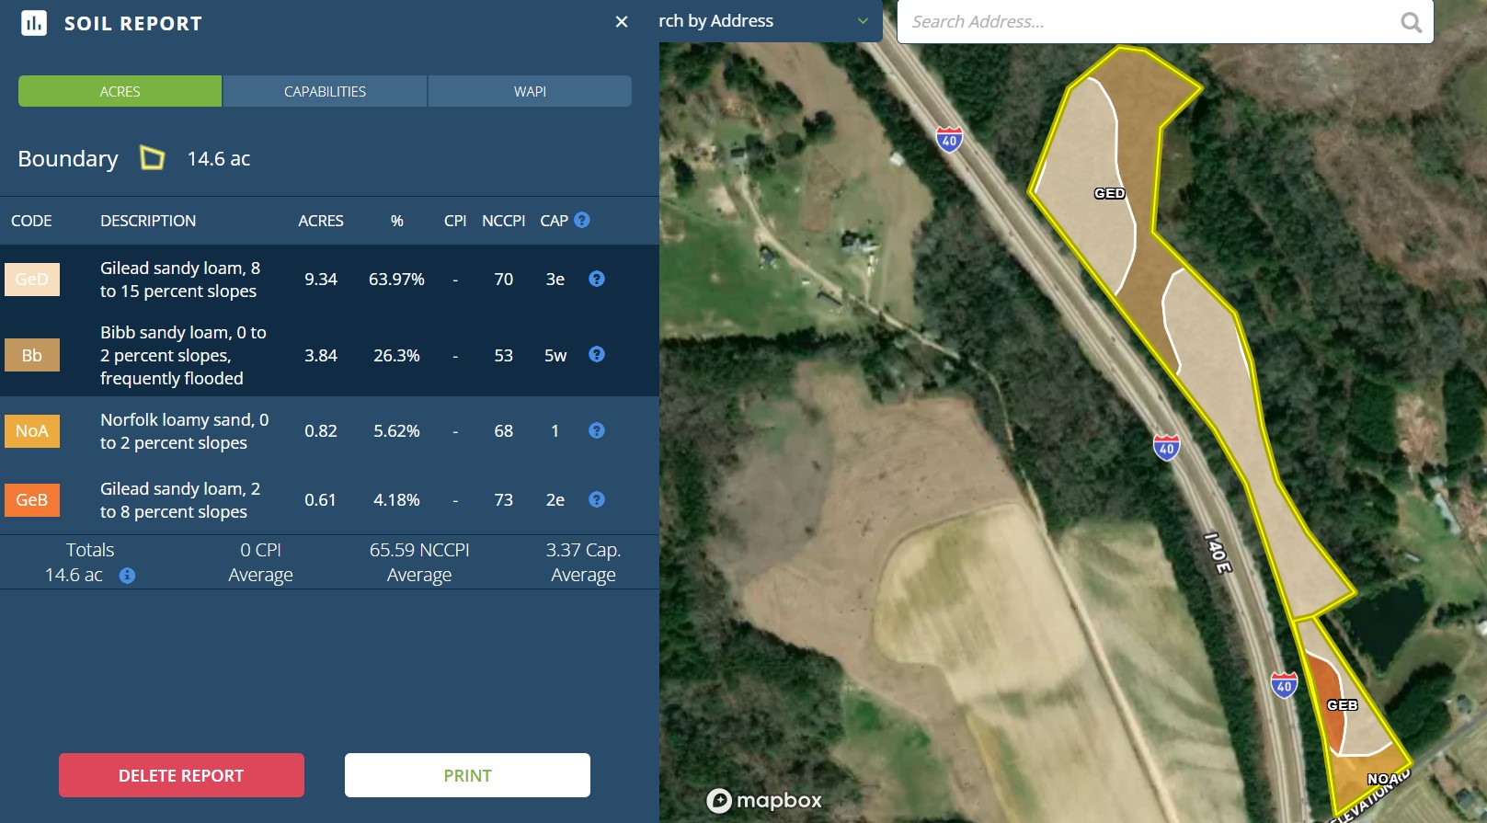Click help icon for Bb soil row
Viewport: 1487px width, 823px height.
tap(596, 354)
